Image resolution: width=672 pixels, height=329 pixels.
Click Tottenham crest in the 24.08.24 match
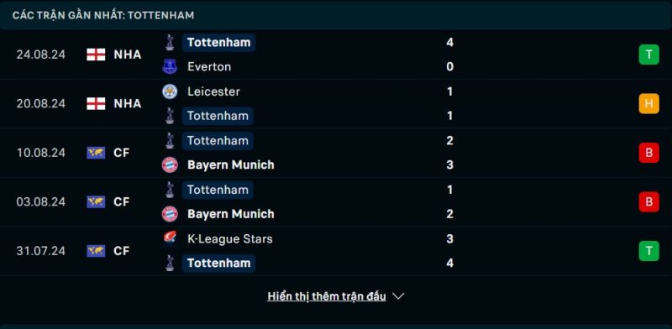[170, 43]
